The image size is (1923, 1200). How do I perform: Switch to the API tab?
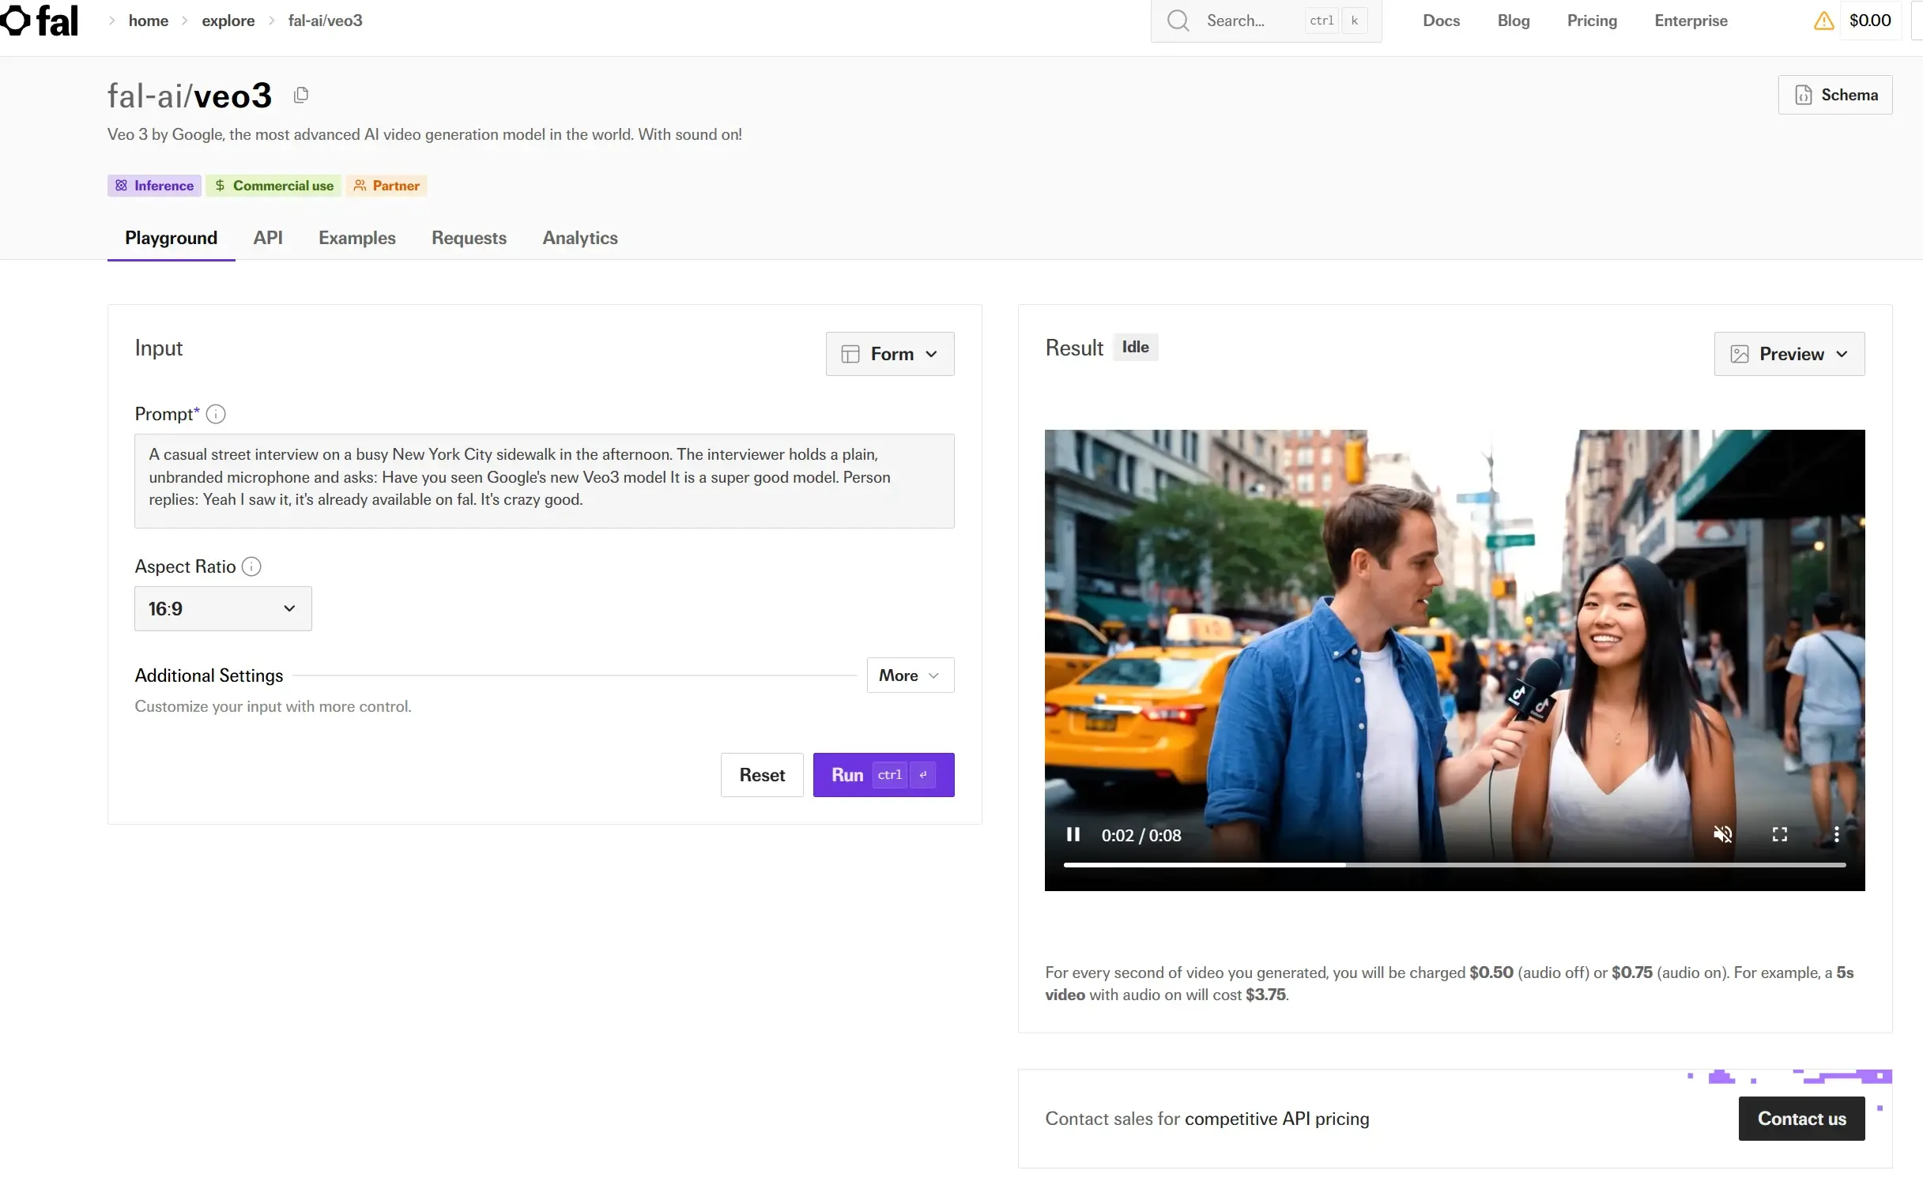click(x=268, y=238)
